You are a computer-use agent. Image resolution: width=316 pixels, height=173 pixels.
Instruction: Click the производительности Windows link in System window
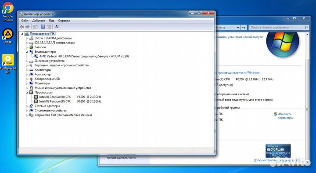pos(238,72)
